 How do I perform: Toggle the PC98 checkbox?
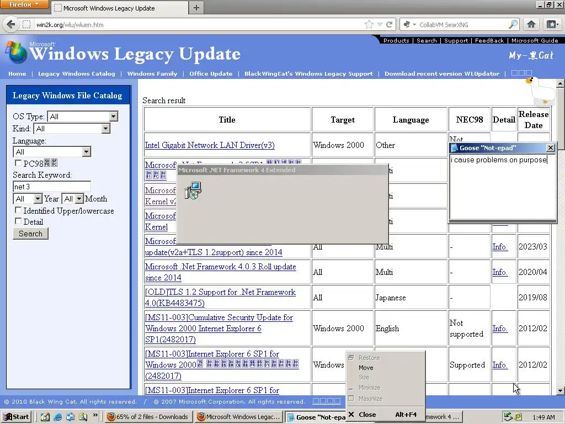tap(18, 163)
